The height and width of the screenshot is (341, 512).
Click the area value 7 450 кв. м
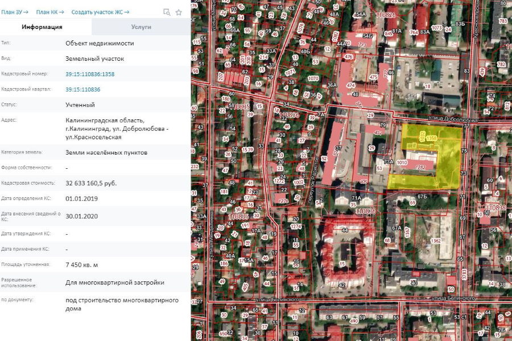tap(81, 265)
